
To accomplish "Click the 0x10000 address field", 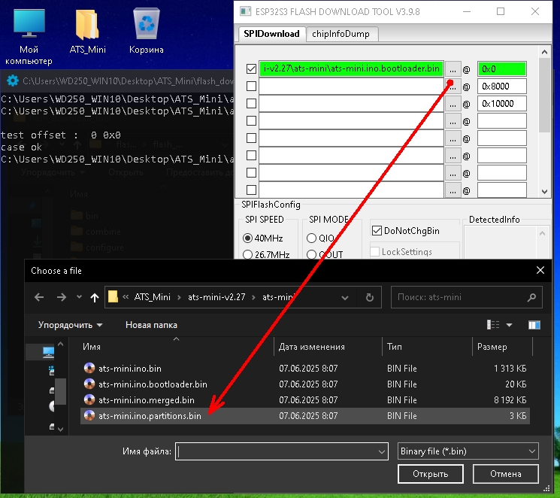I will (x=502, y=104).
